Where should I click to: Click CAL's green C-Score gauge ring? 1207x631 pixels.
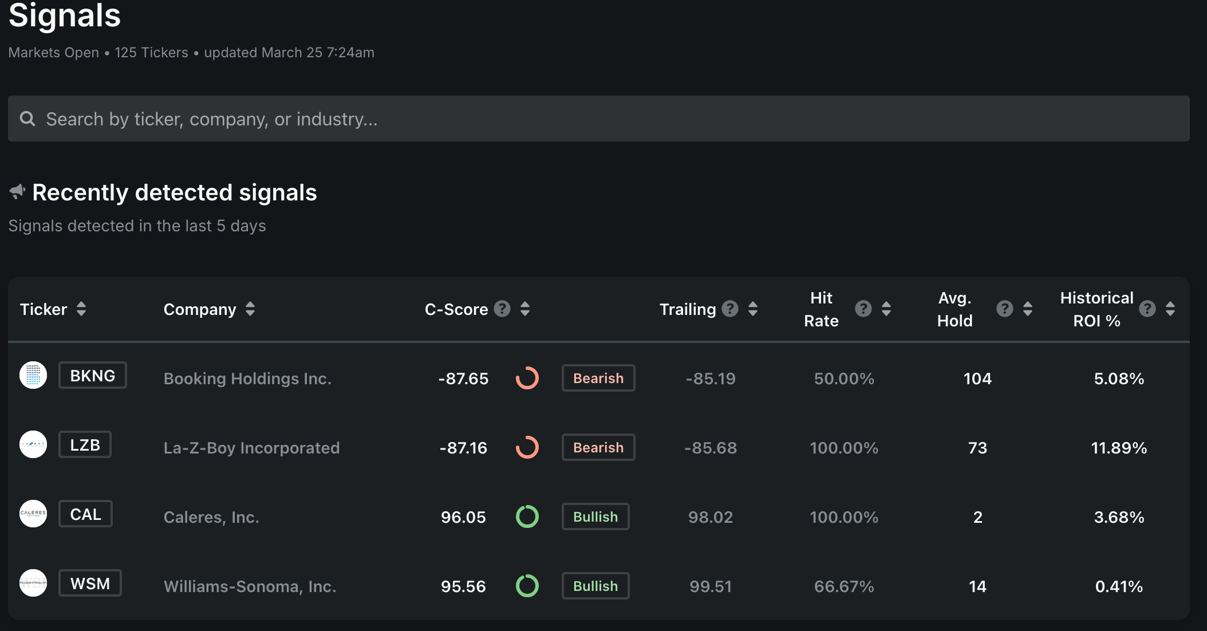[527, 516]
